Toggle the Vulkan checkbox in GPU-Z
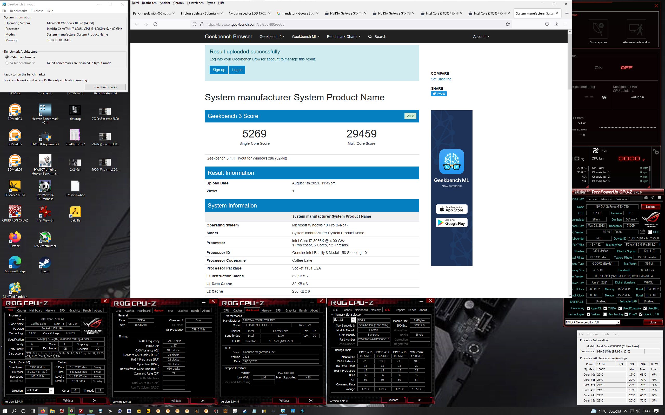Screen dimensions: 665x415 pyautogui.click(x=588, y=314)
